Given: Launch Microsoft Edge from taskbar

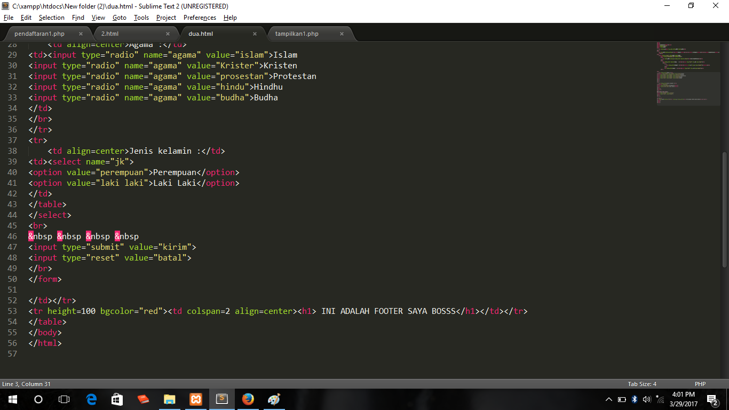Looking at the screenshot, I should click(91, 399).
